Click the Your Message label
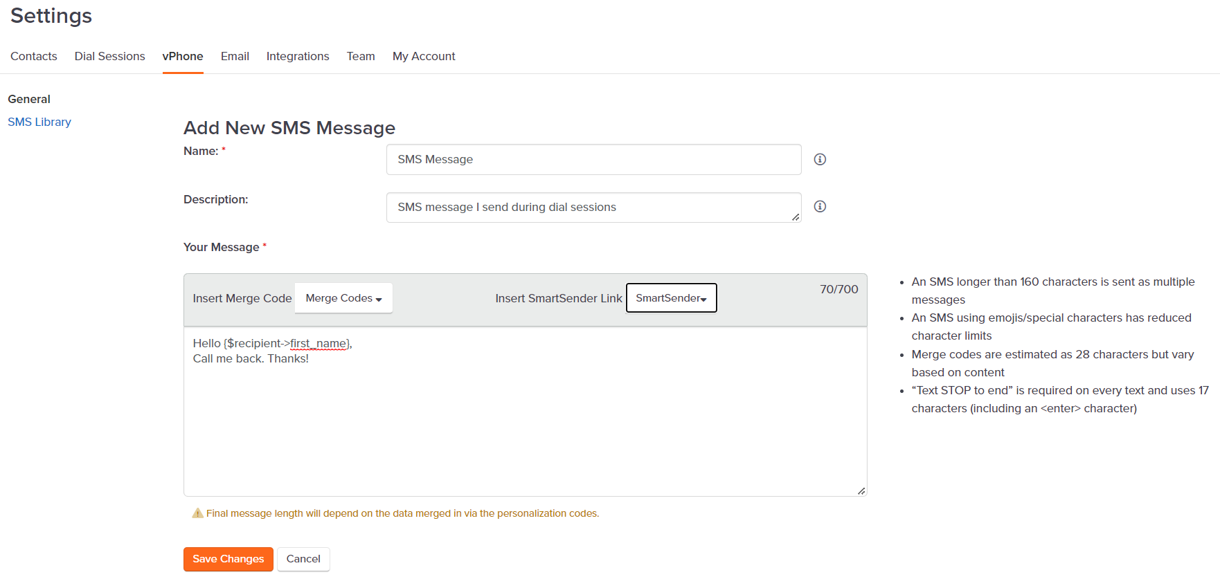1220x579 pixels. [222, 247]
